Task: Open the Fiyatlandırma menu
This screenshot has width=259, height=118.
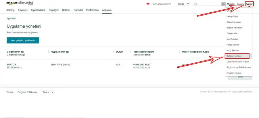Action: [38, 10]
